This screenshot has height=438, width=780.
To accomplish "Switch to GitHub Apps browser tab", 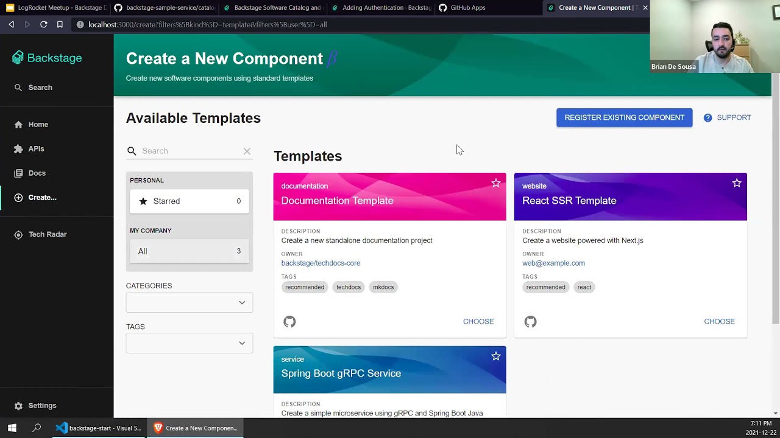I will (x=463, y=8).
